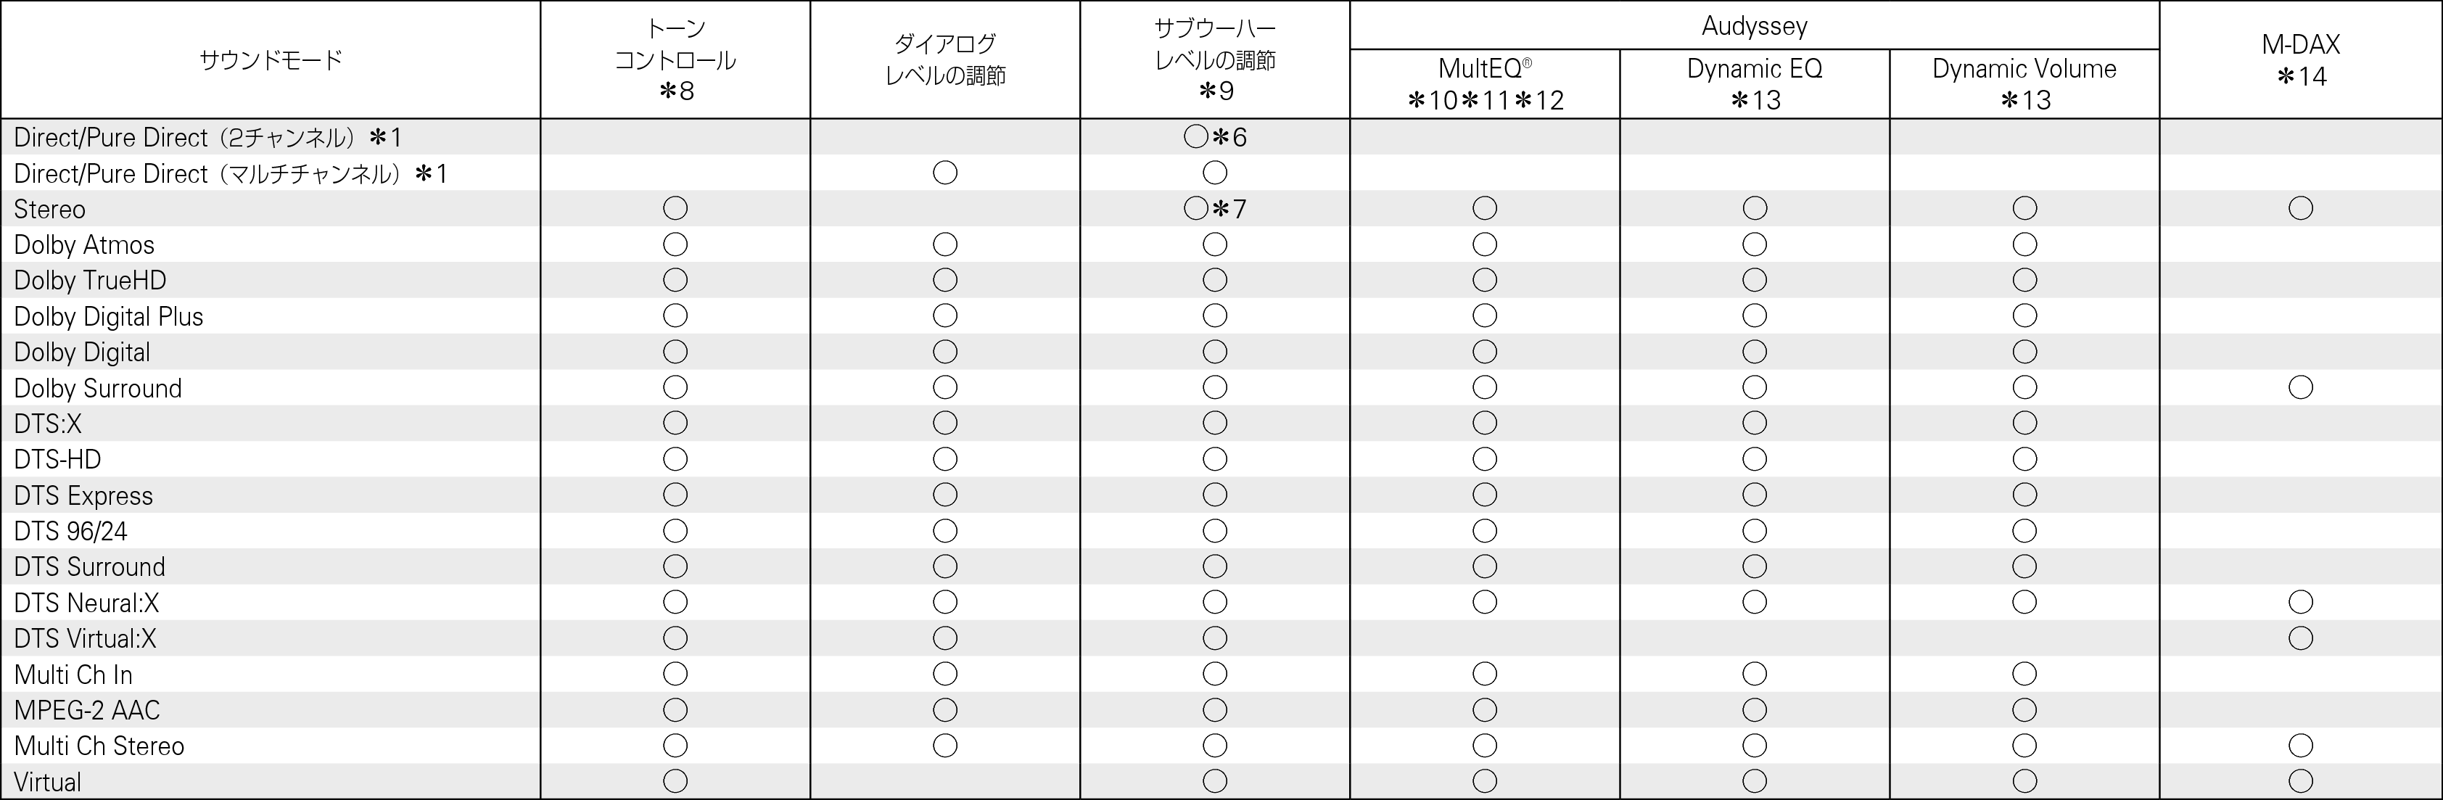Select the DTS Express row label

point(83,495)
